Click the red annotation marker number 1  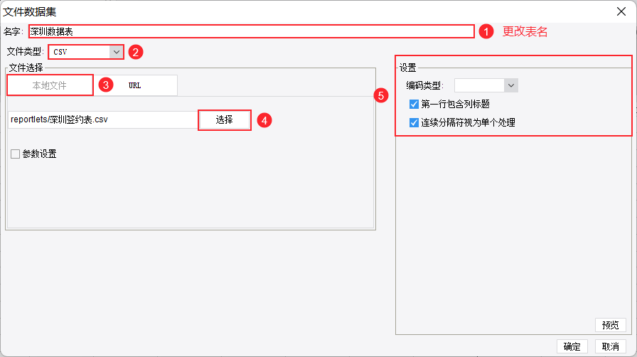tap(486, 32)
